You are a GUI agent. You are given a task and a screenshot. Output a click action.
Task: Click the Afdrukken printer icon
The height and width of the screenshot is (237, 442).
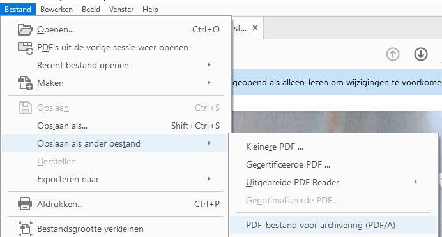[25, 204]
